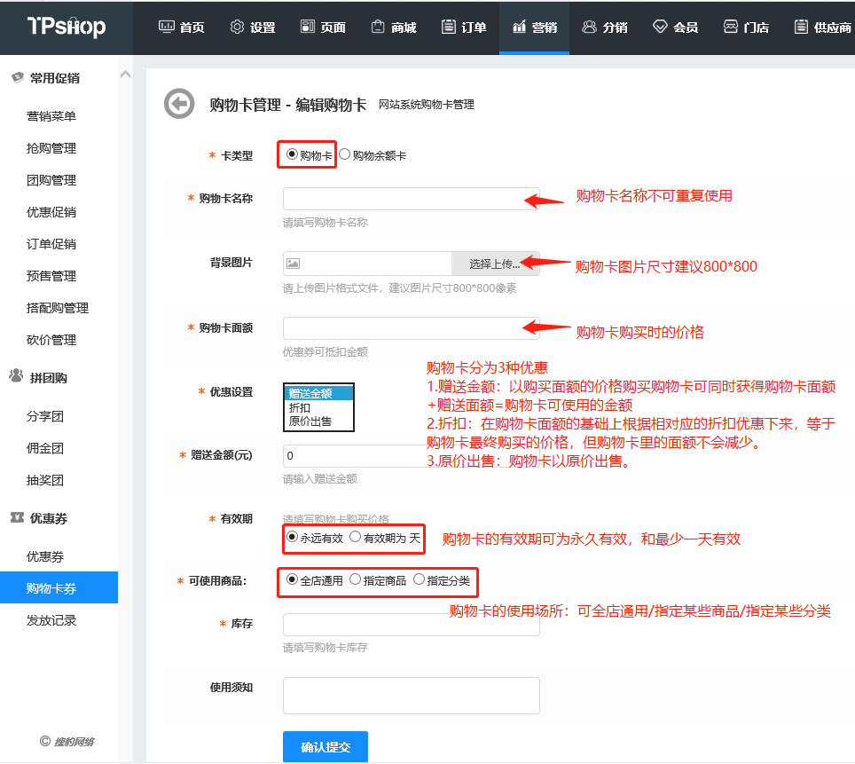Click the 选择上传... upload button
The image size is (855, 764).
pyautogui.click(x=495, y=264)
